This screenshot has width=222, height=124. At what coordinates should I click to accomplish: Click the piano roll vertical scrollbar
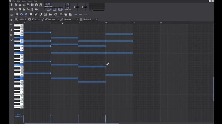click(x=214, y=89)
